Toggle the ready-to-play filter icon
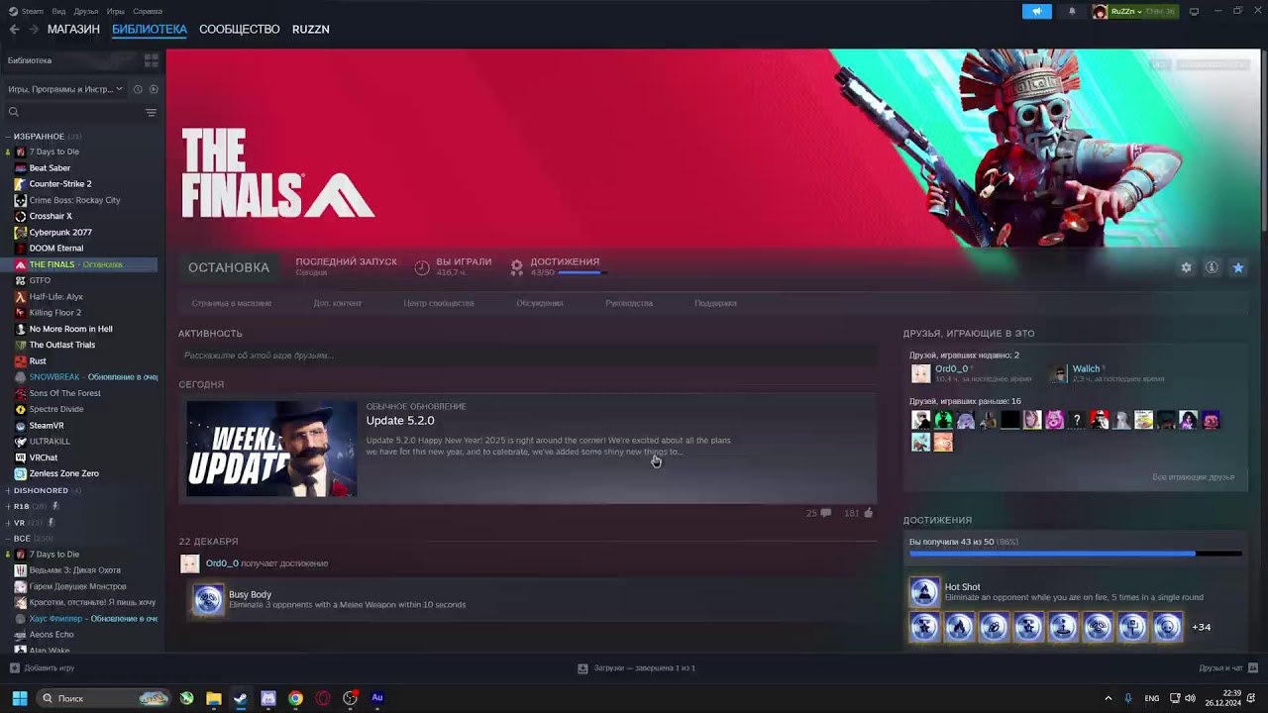Viewport: 1268px width, 713px height. (x=154, y=89)
